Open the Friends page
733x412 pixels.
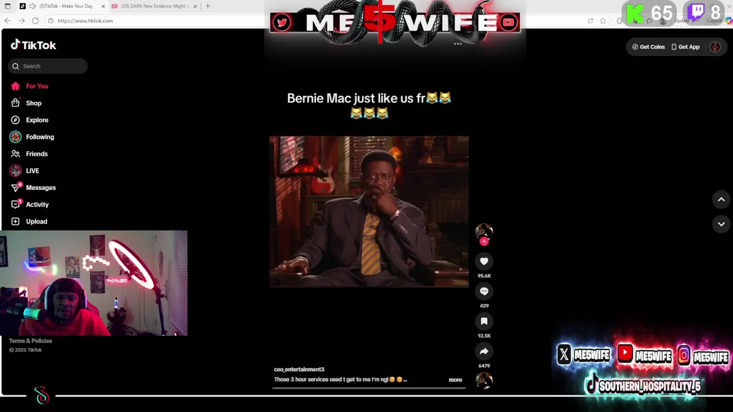pos(36,154)
